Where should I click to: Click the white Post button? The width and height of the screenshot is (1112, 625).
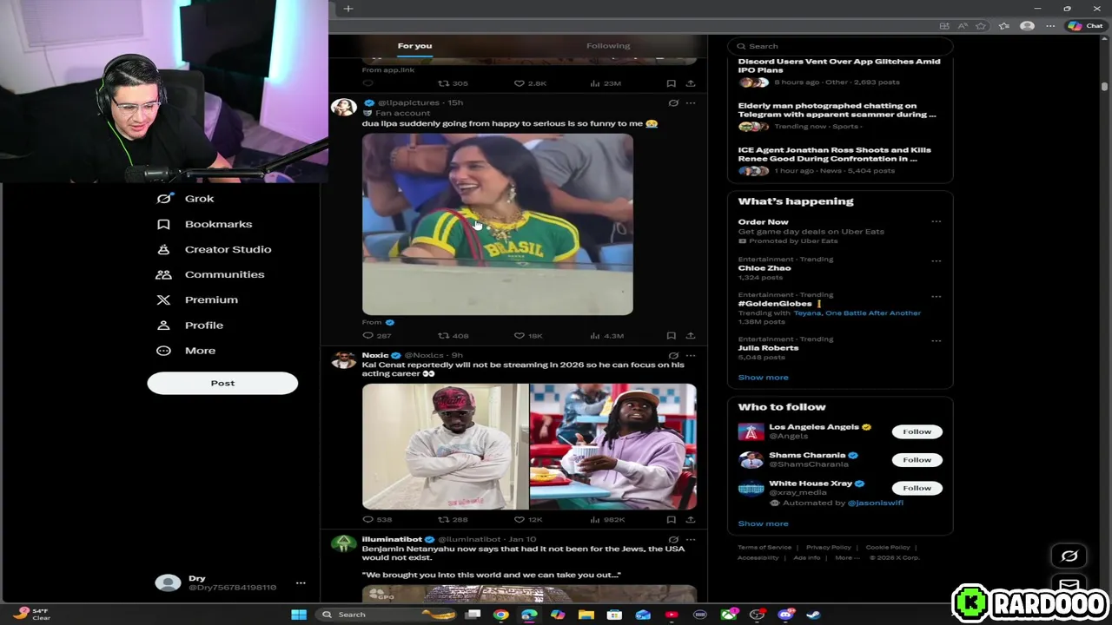(x=222, y=383)
